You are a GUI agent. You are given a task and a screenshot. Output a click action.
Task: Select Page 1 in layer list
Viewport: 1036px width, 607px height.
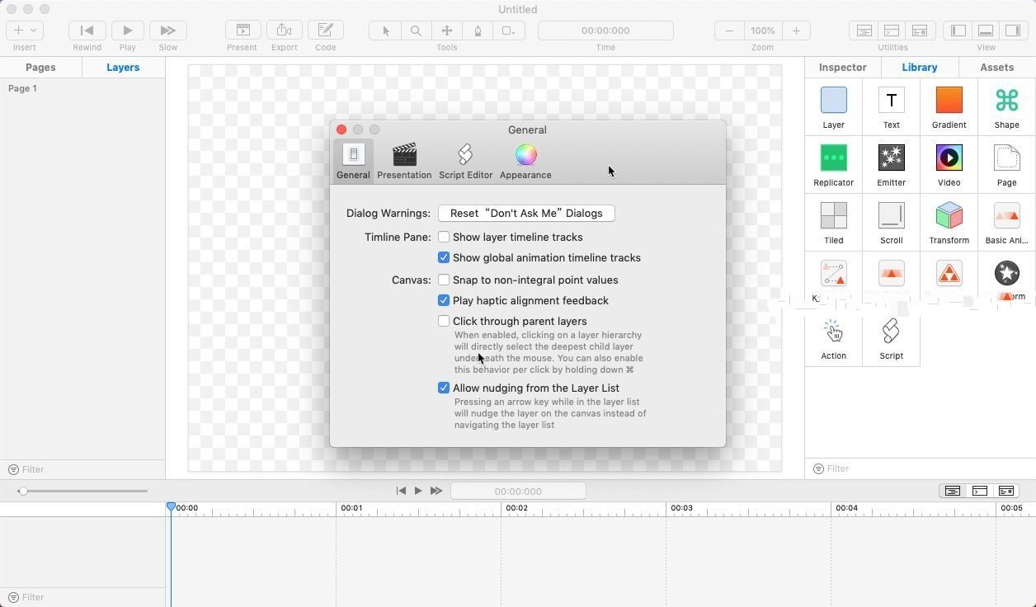click(x=23, y=88)
